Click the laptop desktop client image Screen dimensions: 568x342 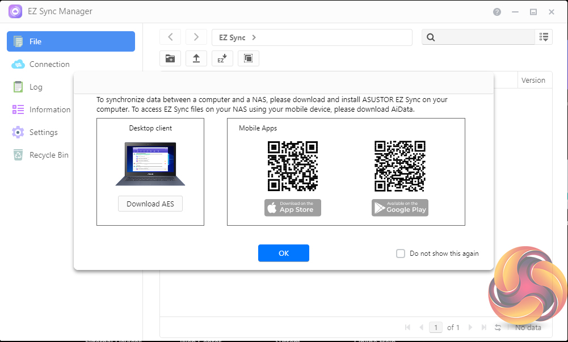(150, 164)
